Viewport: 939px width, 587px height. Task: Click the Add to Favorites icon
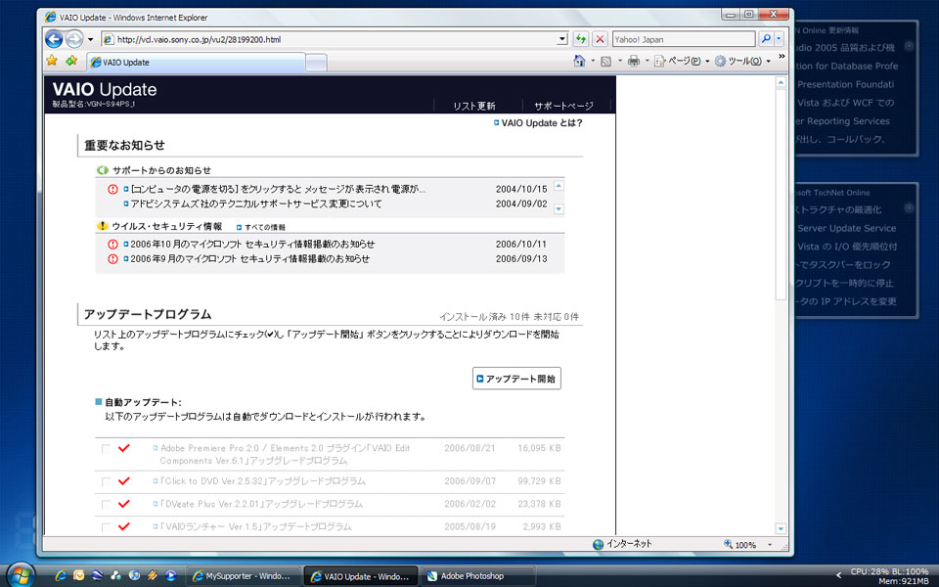click(71, 61)
